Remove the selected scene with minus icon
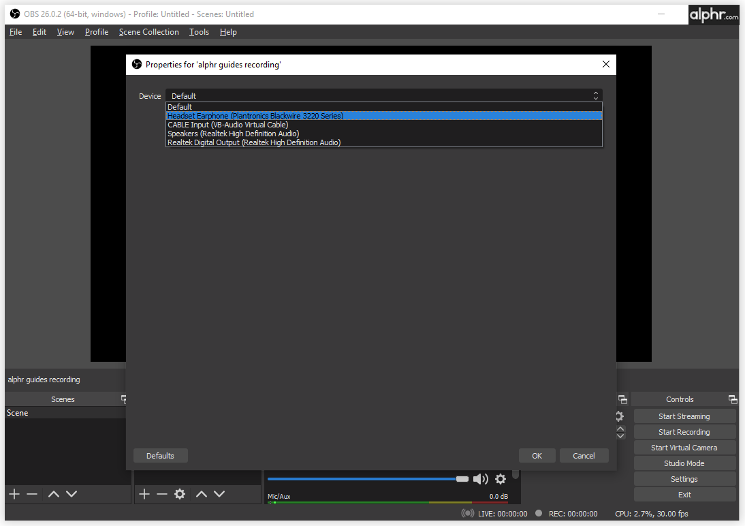The image size is (745, 526). coord(32,494)
